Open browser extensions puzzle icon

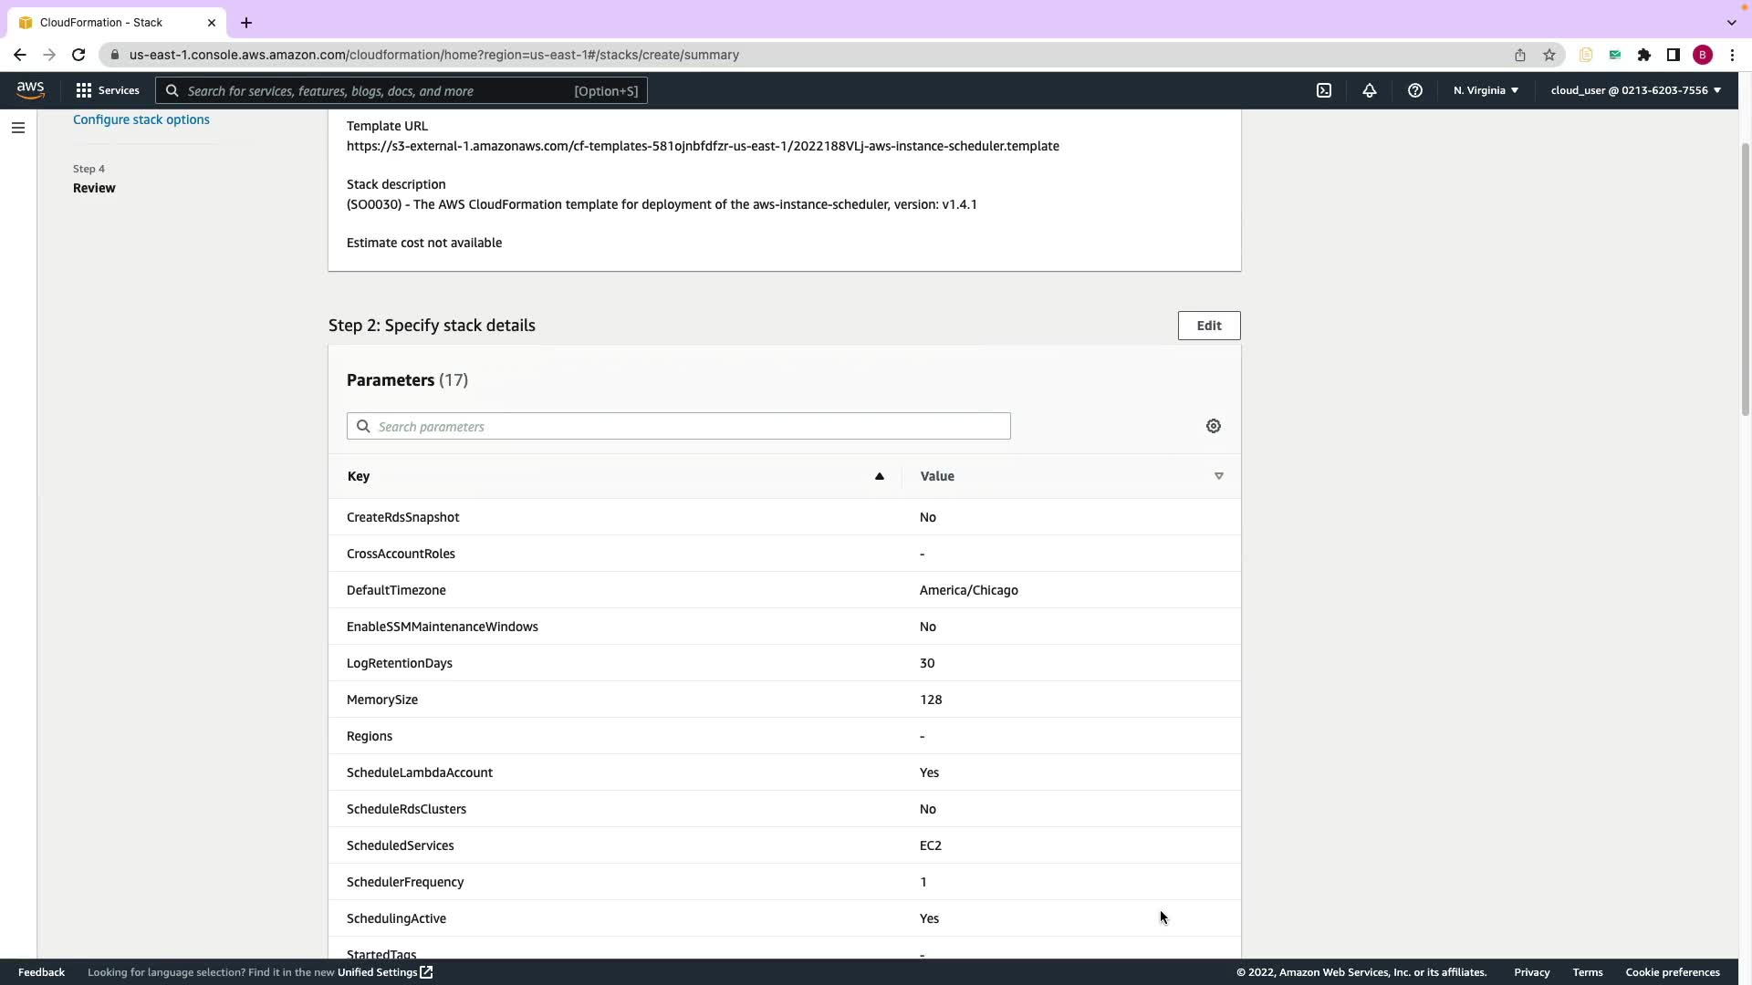(1644, 55)
